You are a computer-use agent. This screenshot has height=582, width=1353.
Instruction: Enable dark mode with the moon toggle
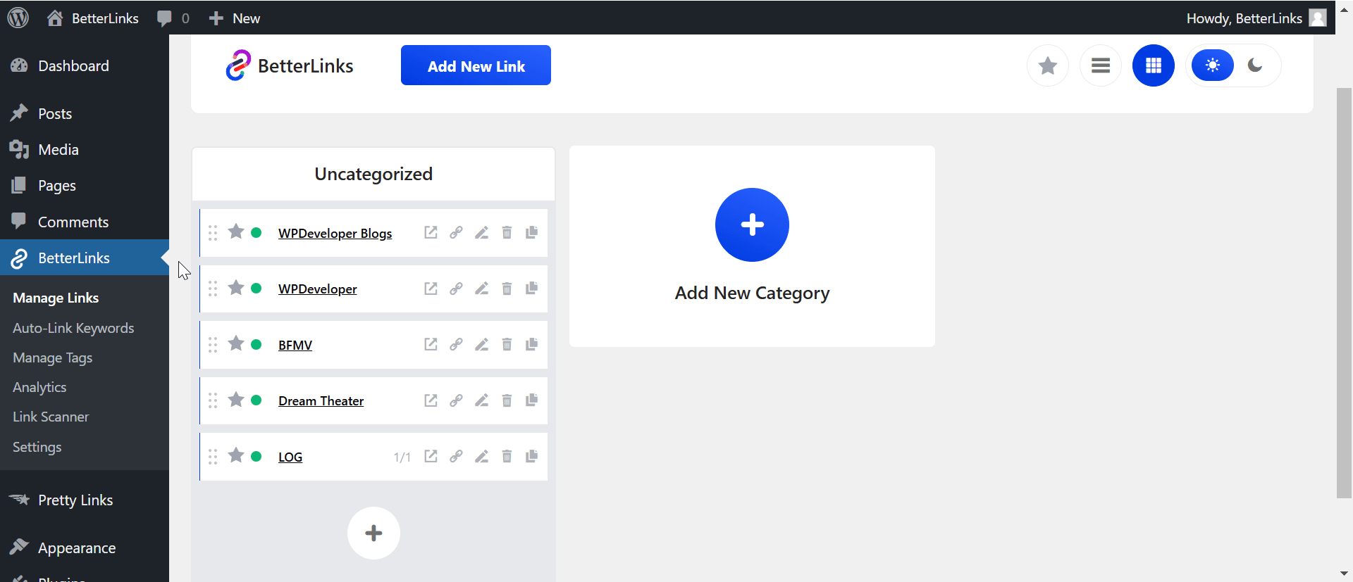(x=1256, y=65)
